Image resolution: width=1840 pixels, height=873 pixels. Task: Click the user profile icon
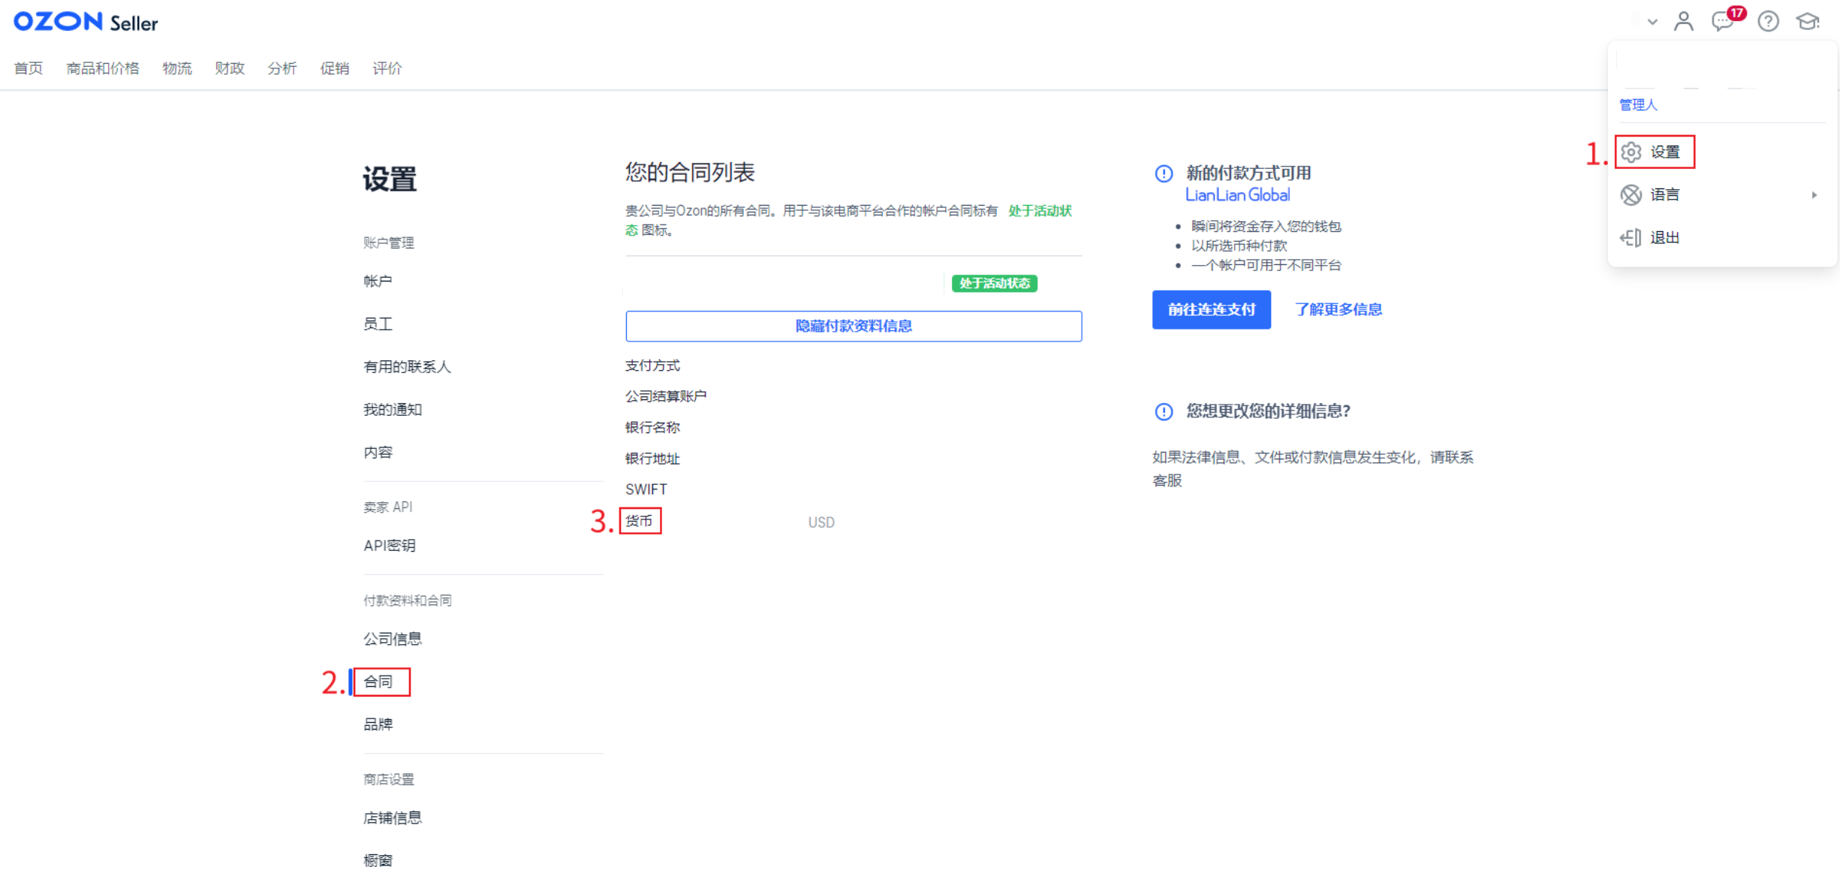[1683, 21]
